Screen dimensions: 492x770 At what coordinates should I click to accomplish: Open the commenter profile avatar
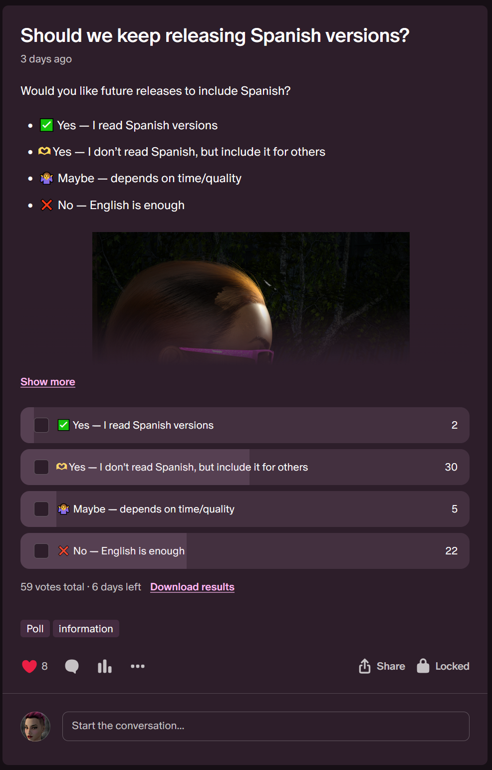pyautogui.click(x=35, y=727)
